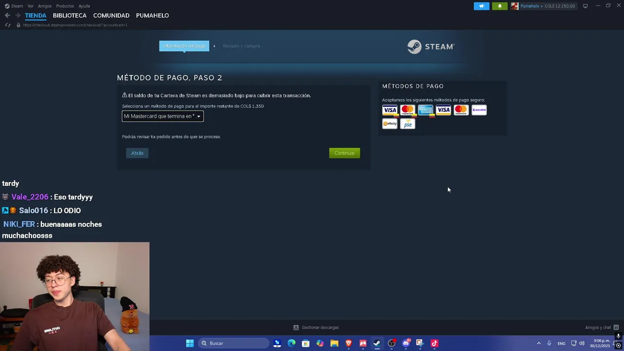The width and height of the screenshot is (624, 351).
Task: Click the padlock icon beside the URL
Action: (x=19, y=25)
